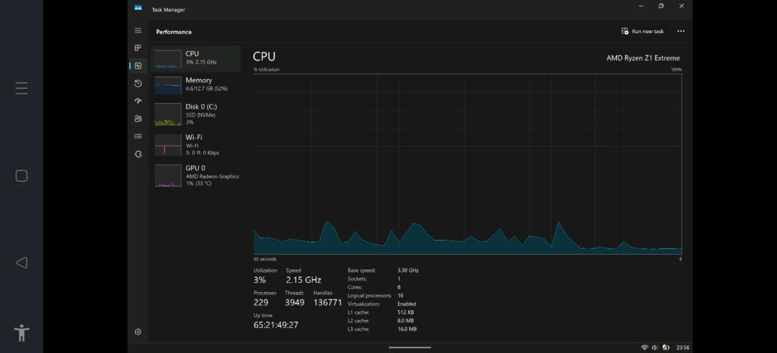Click the AMD Ryzen Z1 Extreme label
The height and width of the screenshot is (353, 777).
(x=643, y=58)
